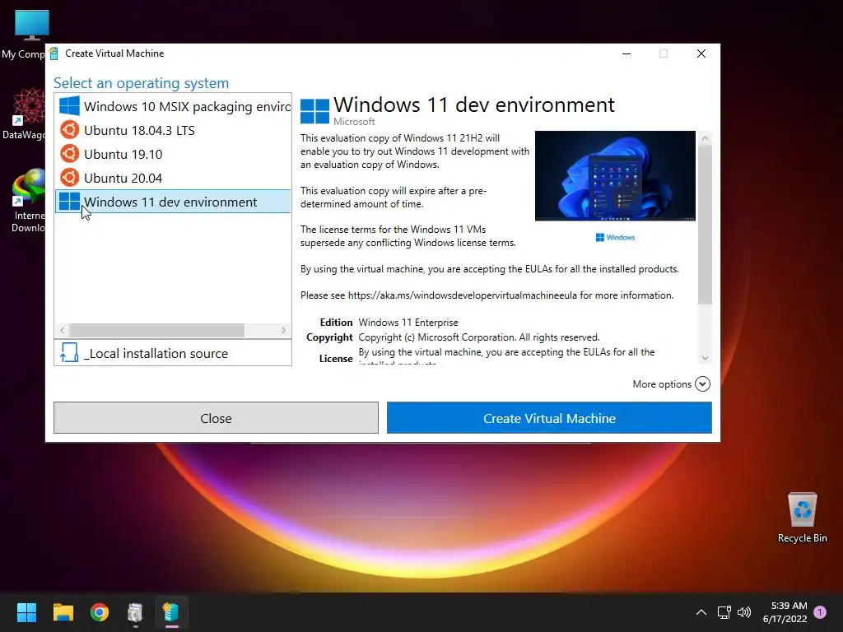This screenshot has height=632, width=843.
Task: Close the Create Virtual Machine window with X
Action: point(701,53)
